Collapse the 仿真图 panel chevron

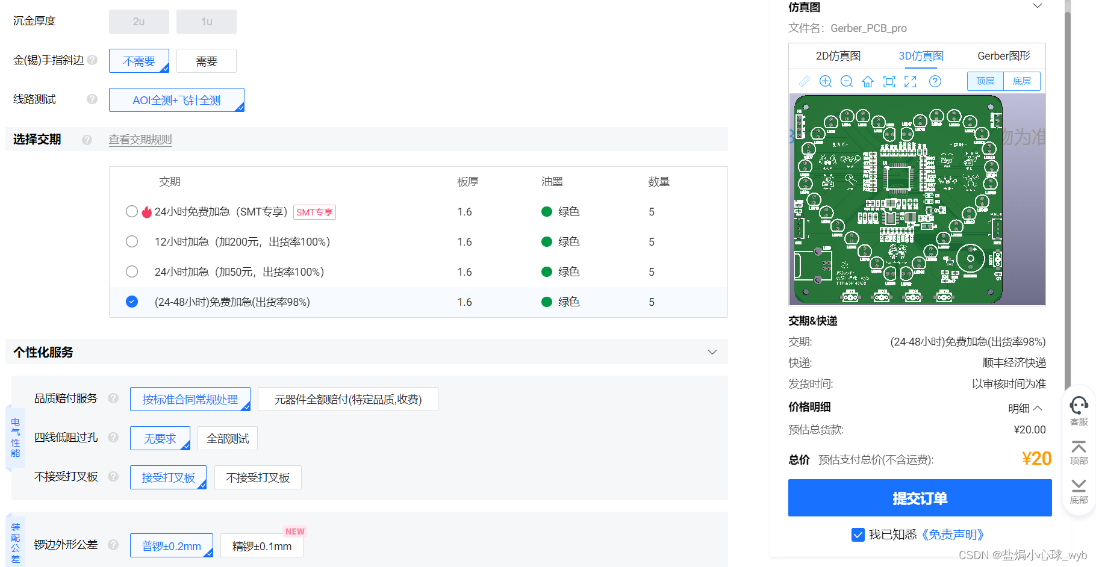[1038, 6]
